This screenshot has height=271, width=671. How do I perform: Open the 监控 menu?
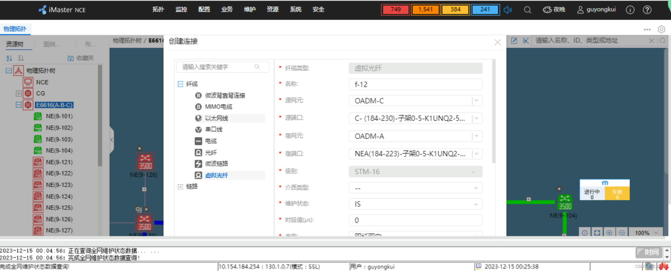(x=181, y=10)
